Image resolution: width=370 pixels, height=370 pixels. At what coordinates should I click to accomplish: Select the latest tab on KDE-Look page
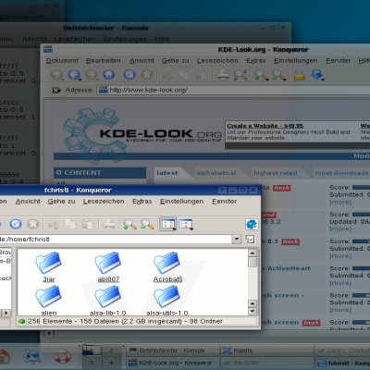[x=167, y=173]
